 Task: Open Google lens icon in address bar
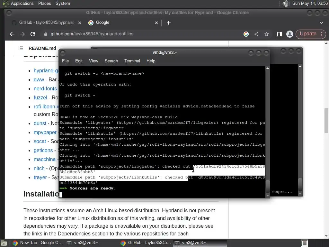[x=246, y=34]
